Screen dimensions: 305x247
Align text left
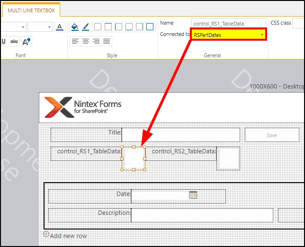tap(75, 41)
